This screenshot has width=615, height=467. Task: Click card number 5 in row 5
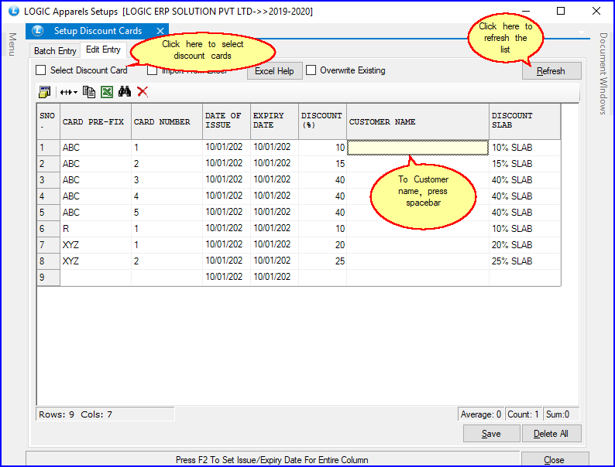pyautogui.click(x=167, y=213)
